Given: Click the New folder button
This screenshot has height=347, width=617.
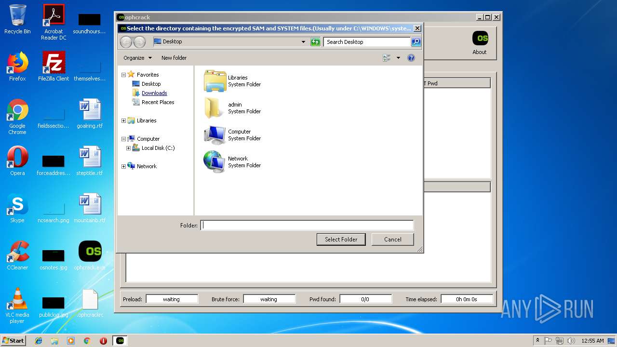Looking at the screenshot, I should [174, 58].
